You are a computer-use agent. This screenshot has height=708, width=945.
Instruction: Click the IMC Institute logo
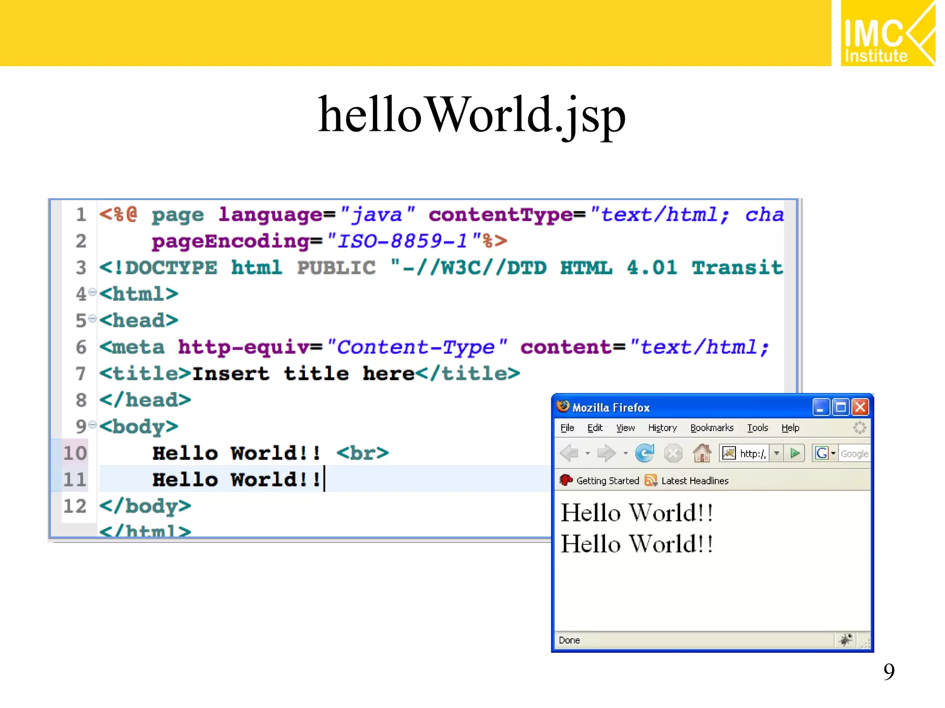[888, 33]
